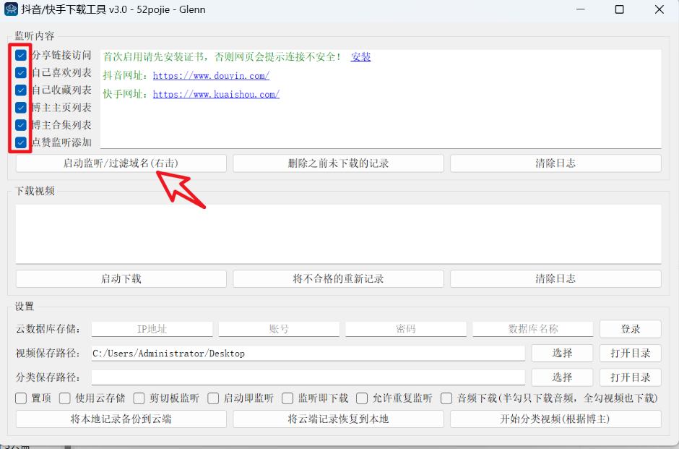Click 将云端记录恢复到本地 button

[338, 419]
